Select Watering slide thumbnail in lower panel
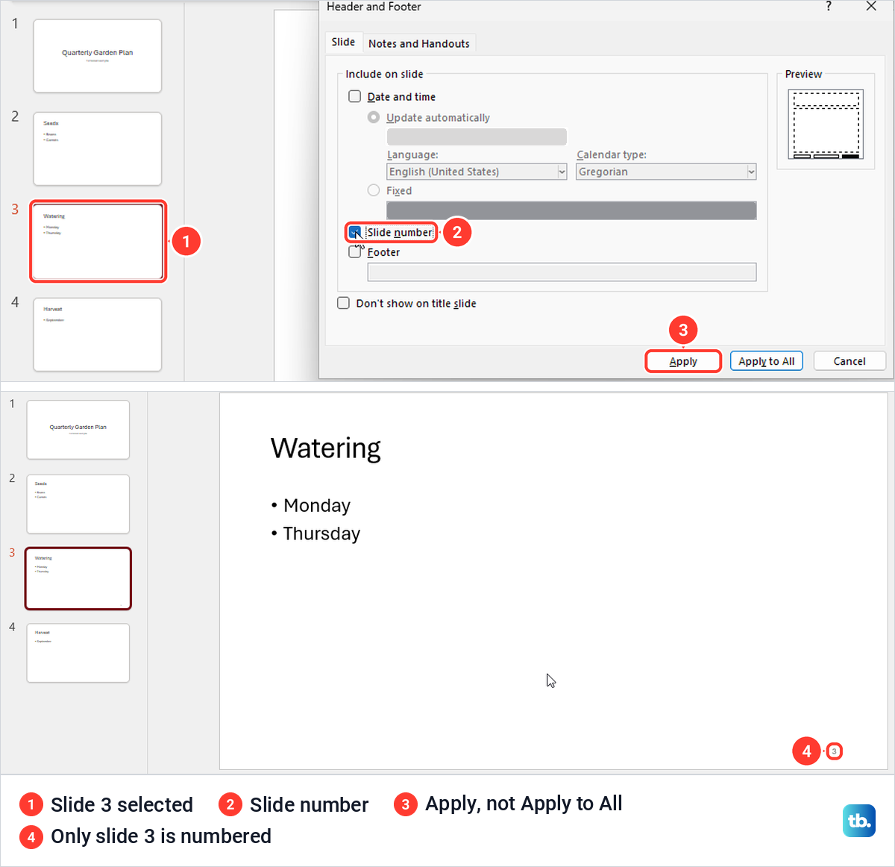This screenshot has height=867, width=895. click(x=78, y=578)
